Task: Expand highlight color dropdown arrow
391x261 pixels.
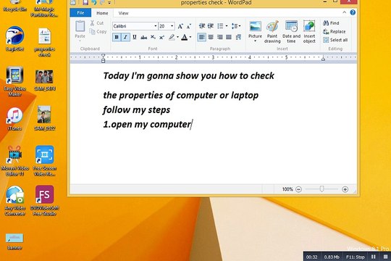Action: pos(177,38)
